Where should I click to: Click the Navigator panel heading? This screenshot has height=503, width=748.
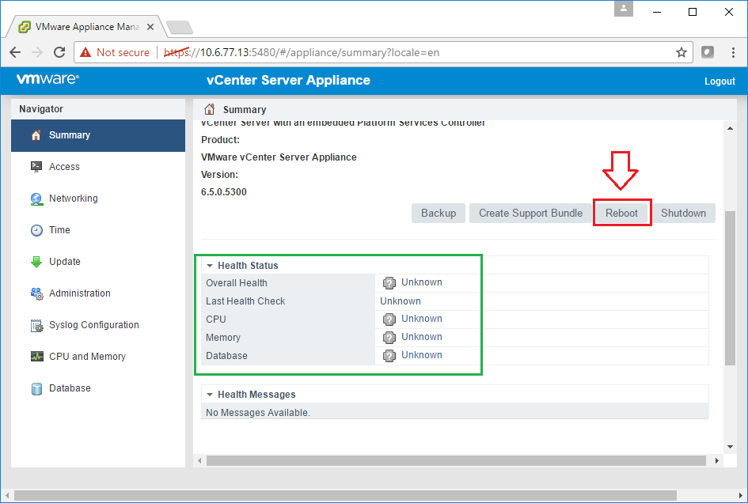coord(41,108)
